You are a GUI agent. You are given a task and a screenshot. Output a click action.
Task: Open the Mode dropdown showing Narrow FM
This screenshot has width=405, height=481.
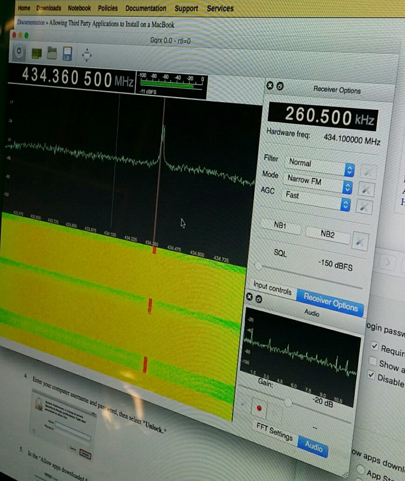317,183
